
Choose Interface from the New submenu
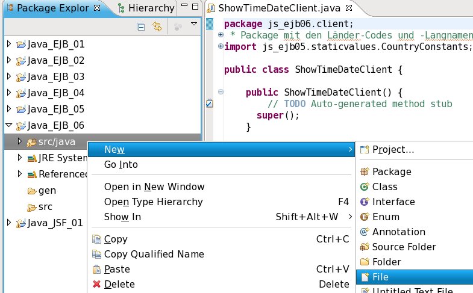tap(393, 202)
